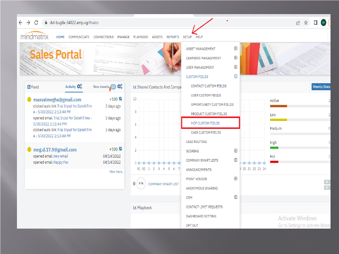Bookmark page with the star icon

pyautogui.click(x=306, y=22)
